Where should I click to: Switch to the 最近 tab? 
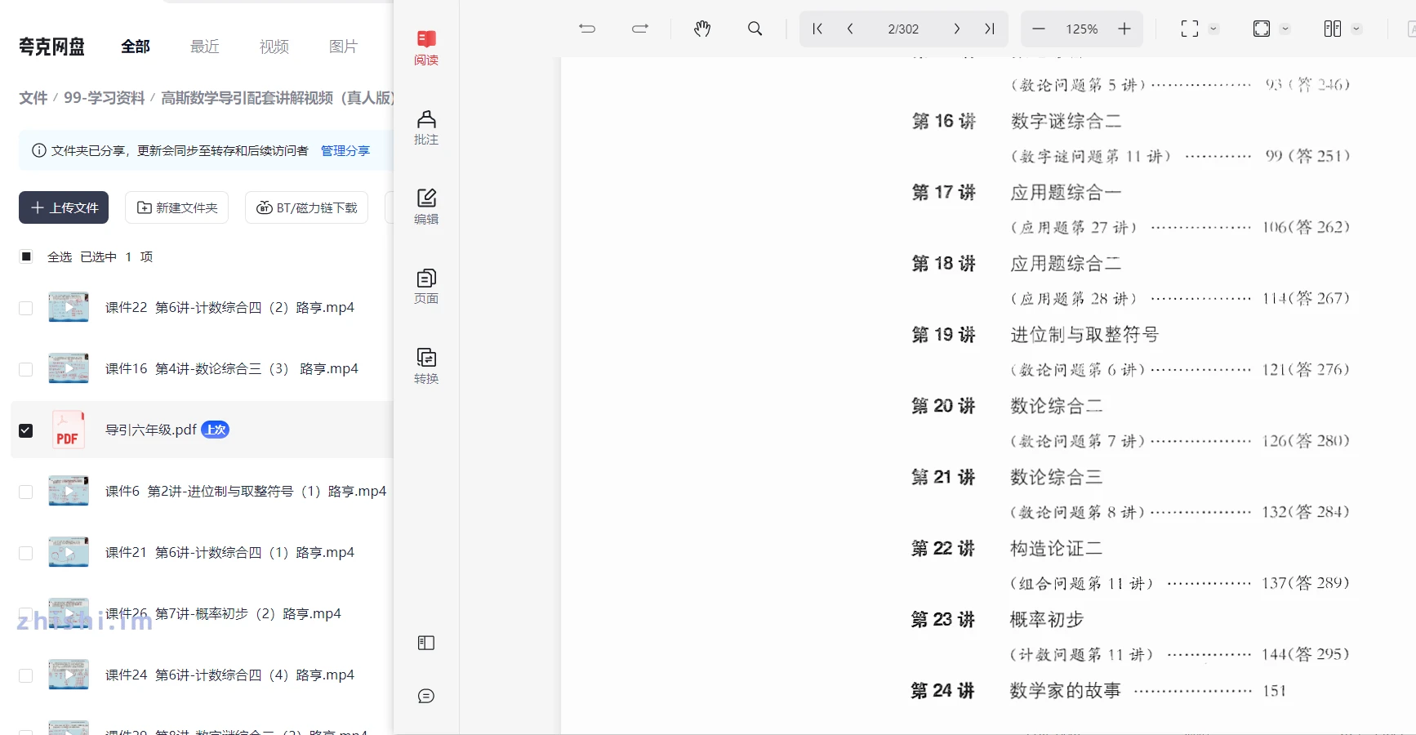tap(205, 47)
